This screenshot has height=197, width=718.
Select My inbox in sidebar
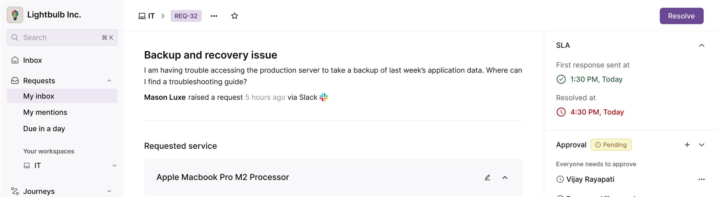[39, 96]
